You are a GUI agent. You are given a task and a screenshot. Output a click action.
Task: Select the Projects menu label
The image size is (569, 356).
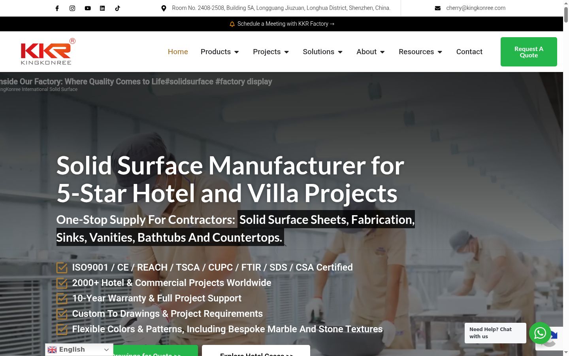(267, 52)
